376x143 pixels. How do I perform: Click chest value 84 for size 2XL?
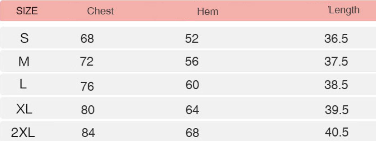click(x=88, y=133)
